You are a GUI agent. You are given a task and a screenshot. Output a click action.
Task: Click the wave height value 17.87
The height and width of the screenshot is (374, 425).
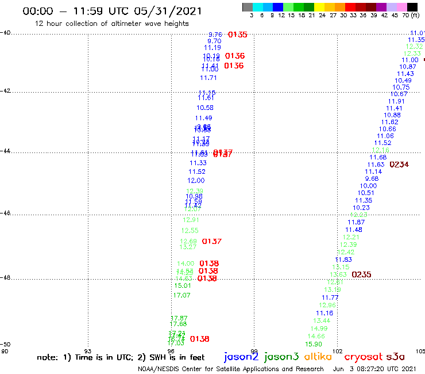(179, 318)
